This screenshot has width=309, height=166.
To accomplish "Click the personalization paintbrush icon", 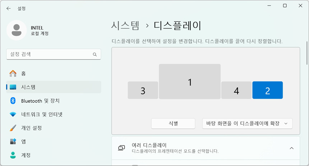I will [13, 128].
